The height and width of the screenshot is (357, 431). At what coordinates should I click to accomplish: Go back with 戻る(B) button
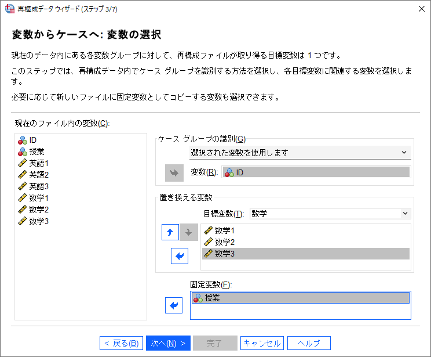click(120, 343)
